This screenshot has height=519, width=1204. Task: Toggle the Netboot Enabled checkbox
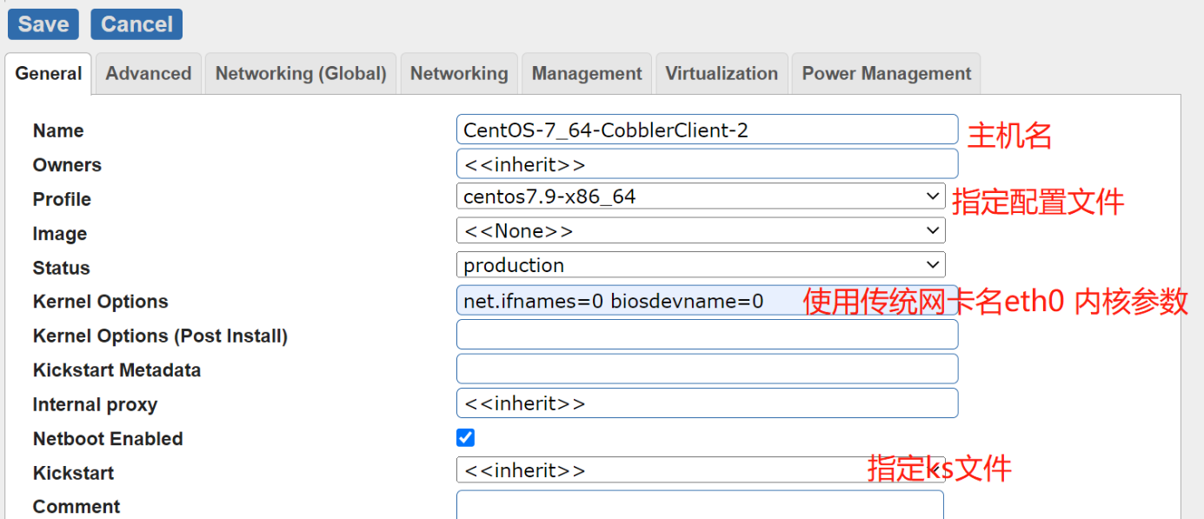coord(466,437)
